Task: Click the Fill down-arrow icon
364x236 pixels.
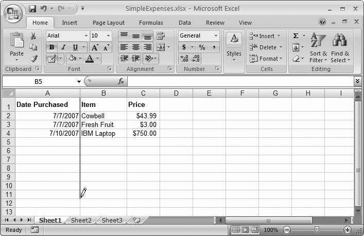Action: click(296, 47)
